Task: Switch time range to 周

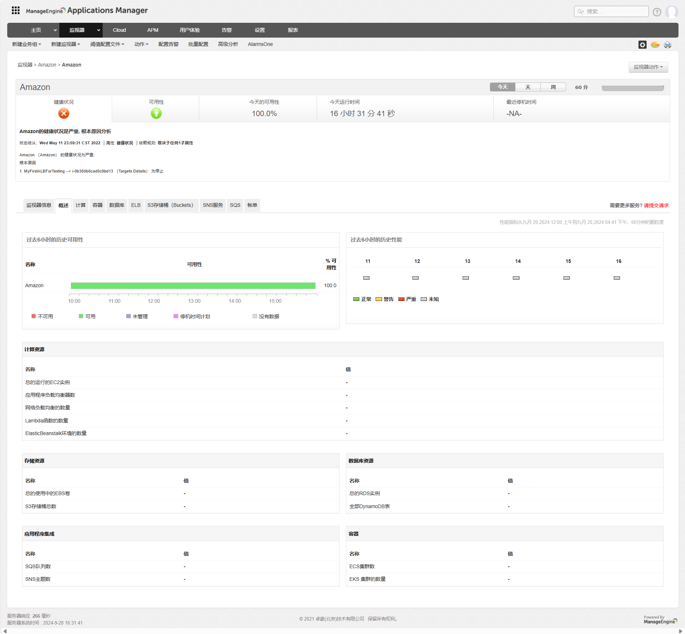Action: (x=553, y=87)
